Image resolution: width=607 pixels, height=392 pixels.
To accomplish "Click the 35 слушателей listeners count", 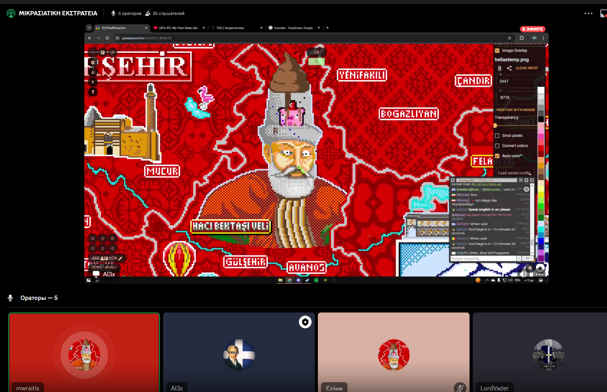I will click(x=165, y=13).
